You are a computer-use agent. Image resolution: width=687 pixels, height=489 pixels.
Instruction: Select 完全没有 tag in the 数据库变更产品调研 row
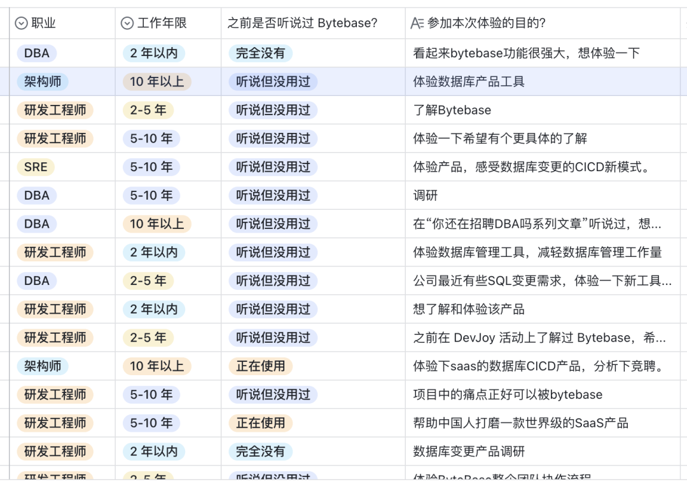tap(260, 451)
